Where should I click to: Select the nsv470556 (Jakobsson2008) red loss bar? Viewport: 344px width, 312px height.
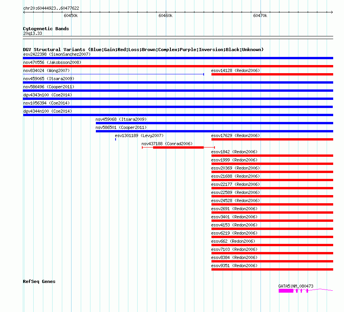click(x=178, y=66)
